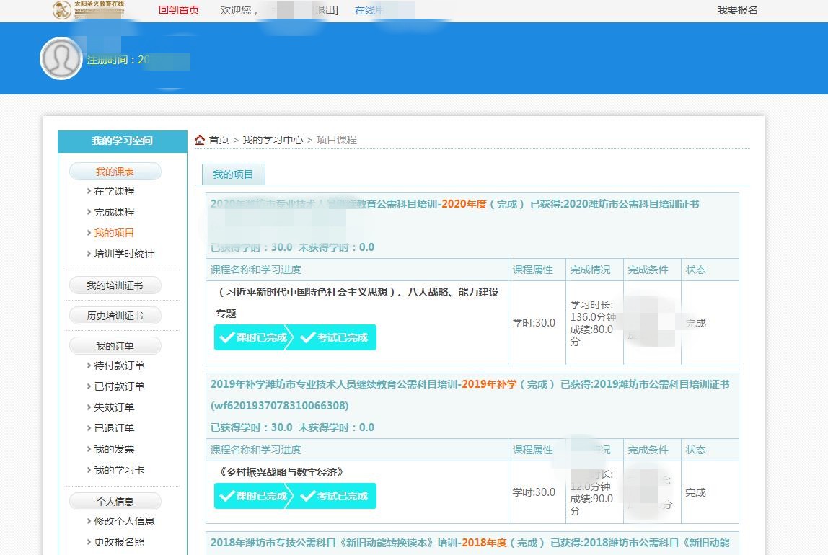Expand the 个人信息 sidebar section
828x555 pixels.
(115, 502)
